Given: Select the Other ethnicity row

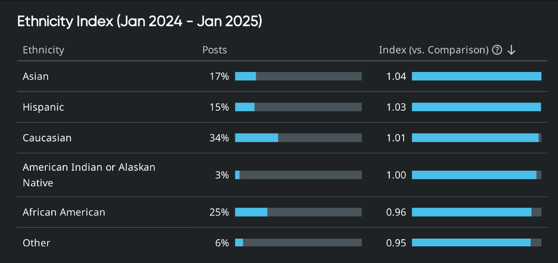Looking at the screenshot, I should [x=36, y=243].
